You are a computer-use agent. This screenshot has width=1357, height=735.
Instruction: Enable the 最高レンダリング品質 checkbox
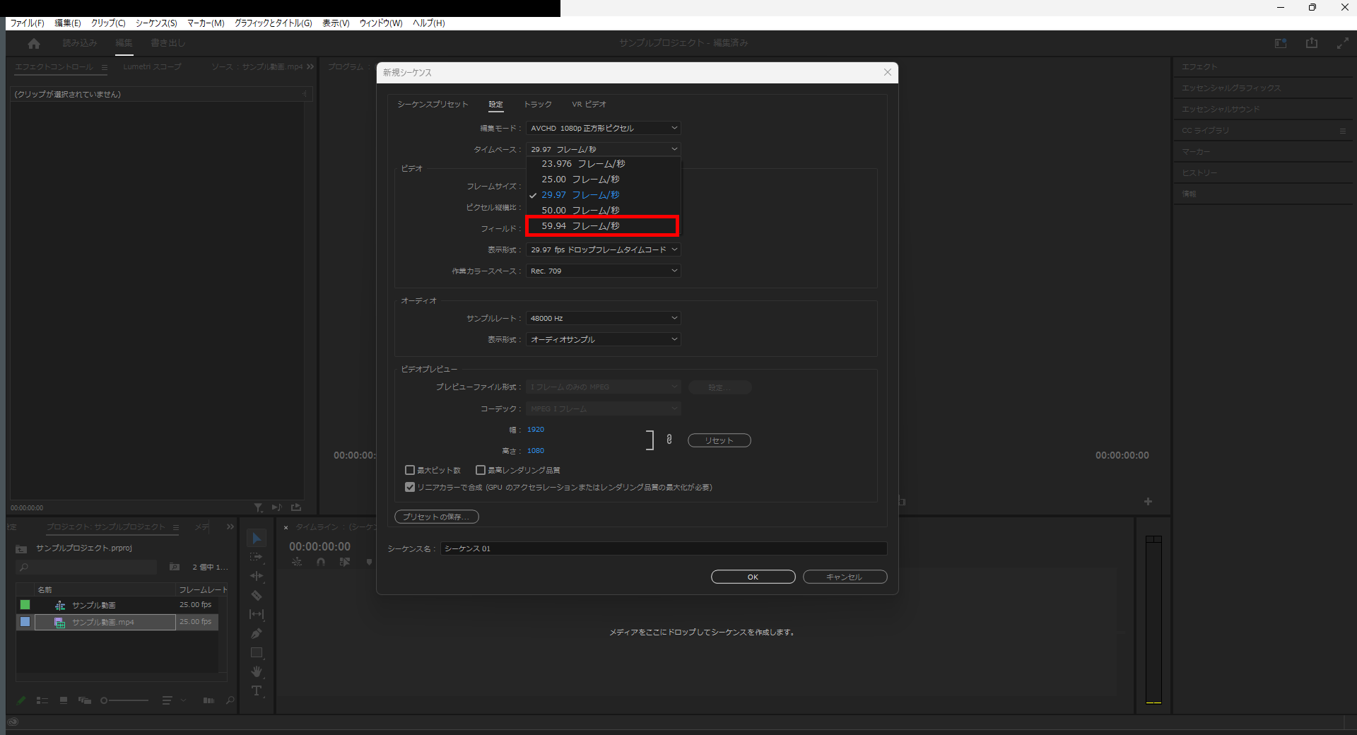(481, 470)
